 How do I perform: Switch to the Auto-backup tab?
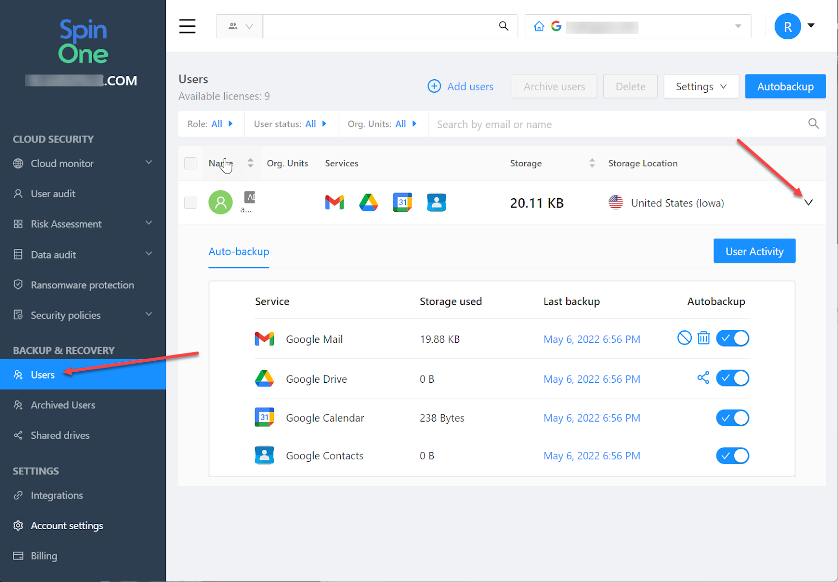pos(238,252)
